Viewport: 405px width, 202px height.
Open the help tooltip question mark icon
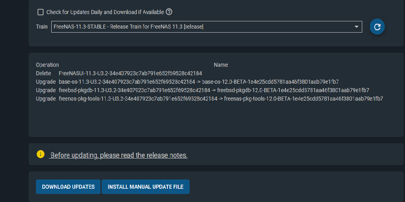[x=169, y=12]
